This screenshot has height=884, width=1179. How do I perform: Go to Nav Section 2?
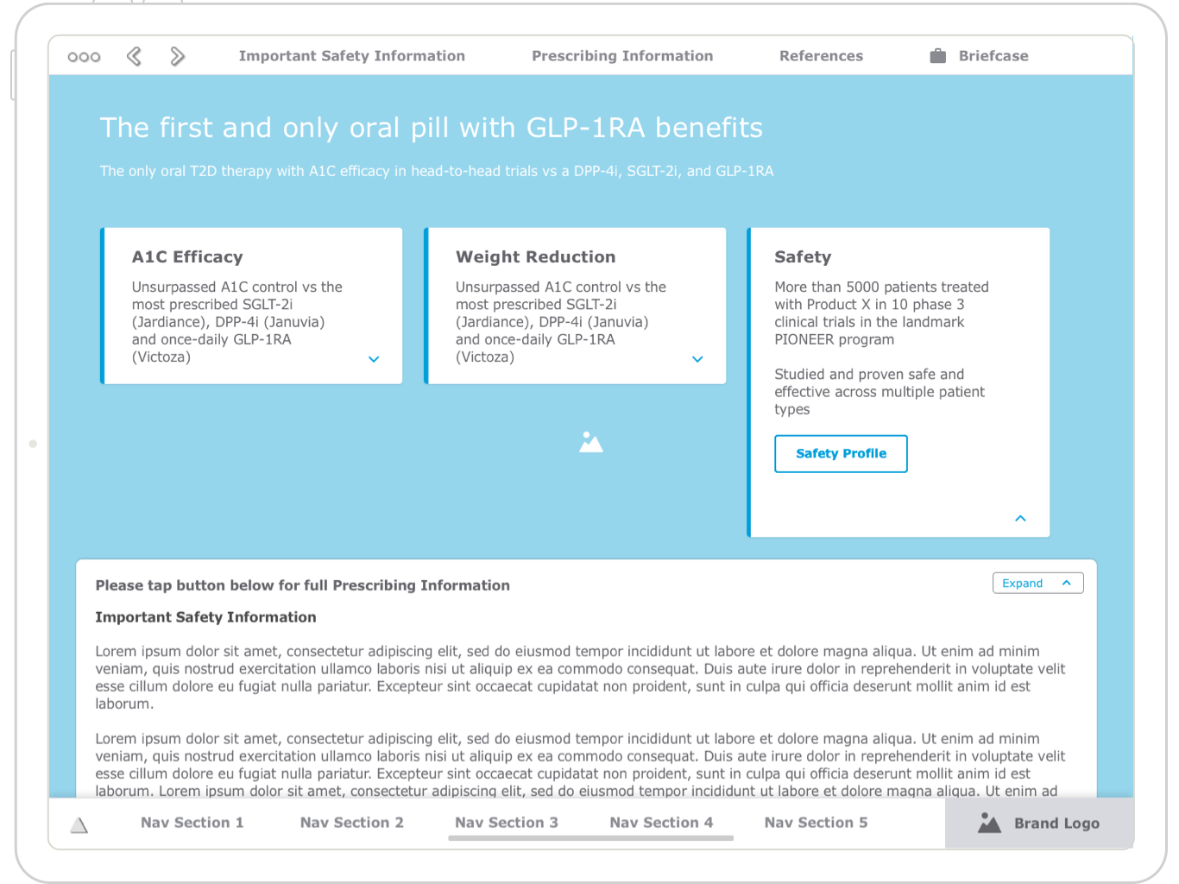352,823
